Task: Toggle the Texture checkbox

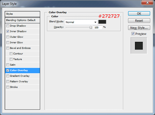Action: pos(11,59)
